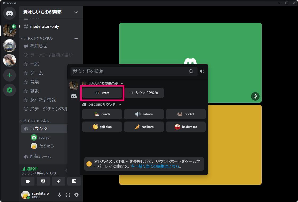Image resolution: width=298 pixels, height=202 pixels.
Task: Collapse the ボイスチャンネル category
Action: (x=35, y=121)
